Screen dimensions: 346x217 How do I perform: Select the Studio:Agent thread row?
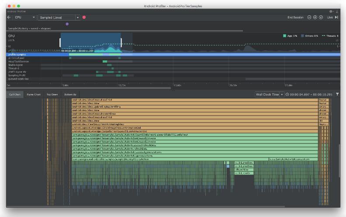173,65
